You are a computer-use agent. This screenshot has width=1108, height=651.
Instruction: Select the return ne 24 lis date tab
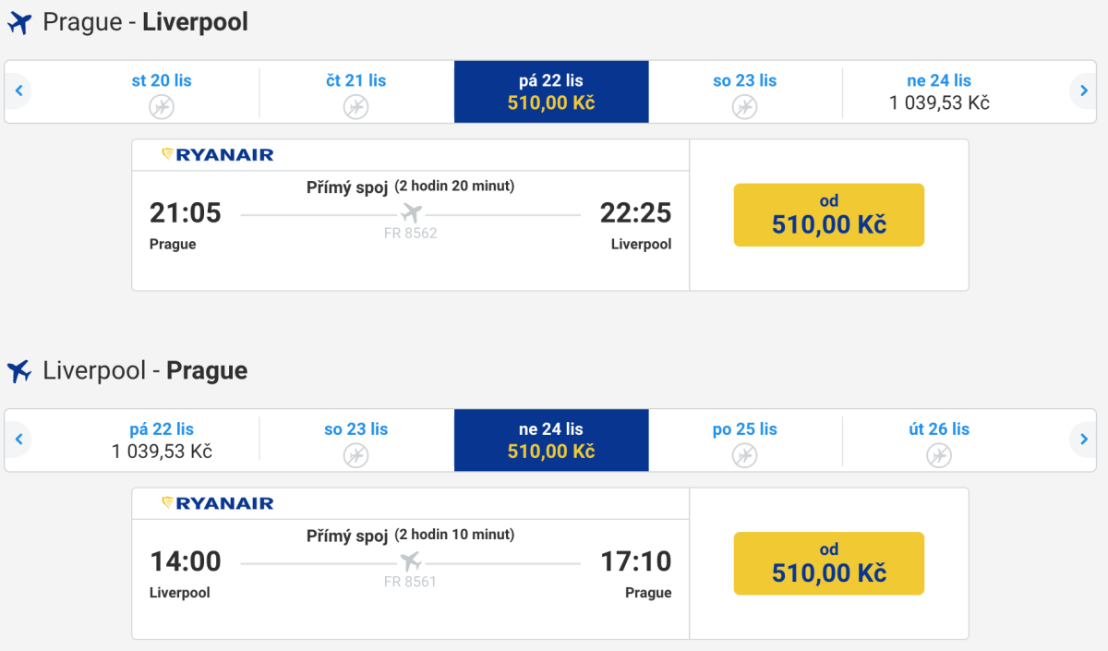tap(551, 440)
